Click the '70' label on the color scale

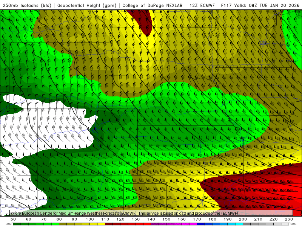click(x=44, y=219)
